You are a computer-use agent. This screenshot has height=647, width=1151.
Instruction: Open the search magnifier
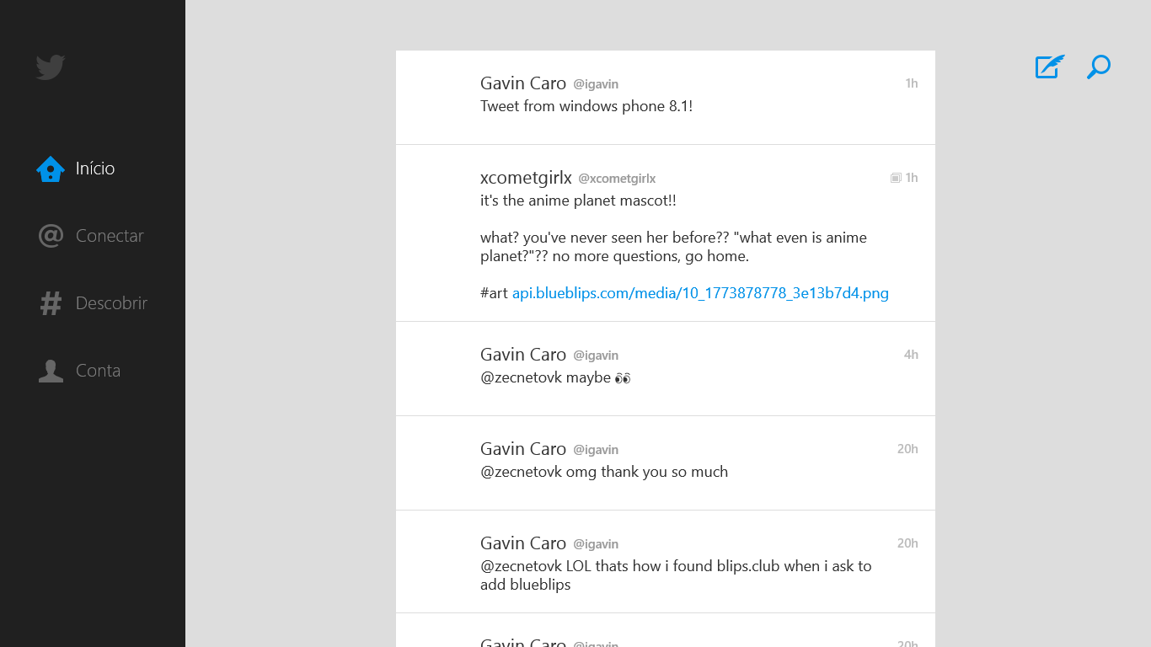[1099, 67]
